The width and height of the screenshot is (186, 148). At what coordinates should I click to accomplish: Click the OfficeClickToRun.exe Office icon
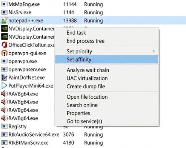(x=4, y=45)
